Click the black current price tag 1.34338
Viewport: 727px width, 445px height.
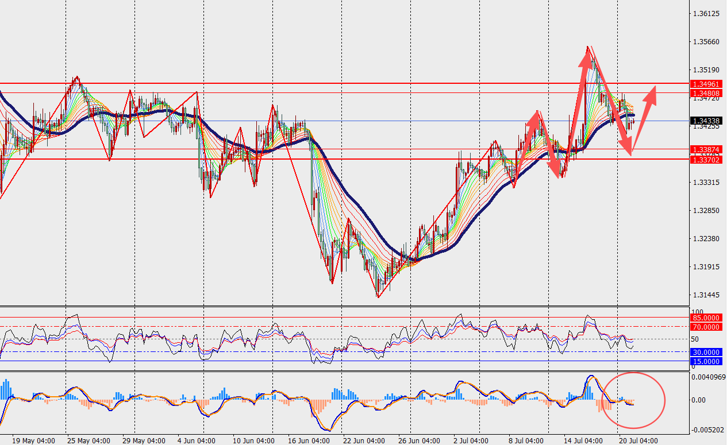706,121
